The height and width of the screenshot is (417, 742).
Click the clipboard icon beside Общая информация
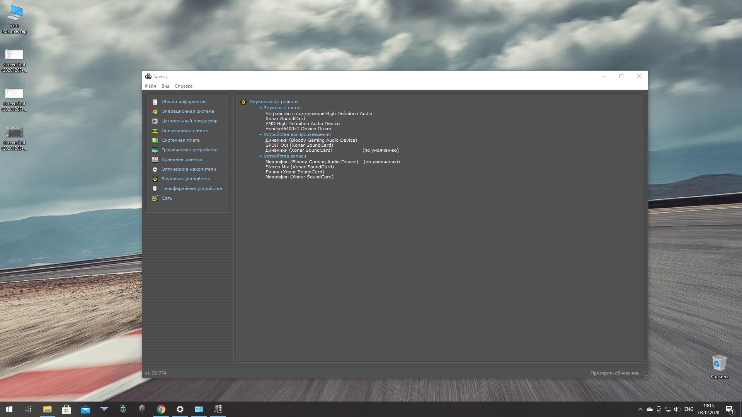155,102
